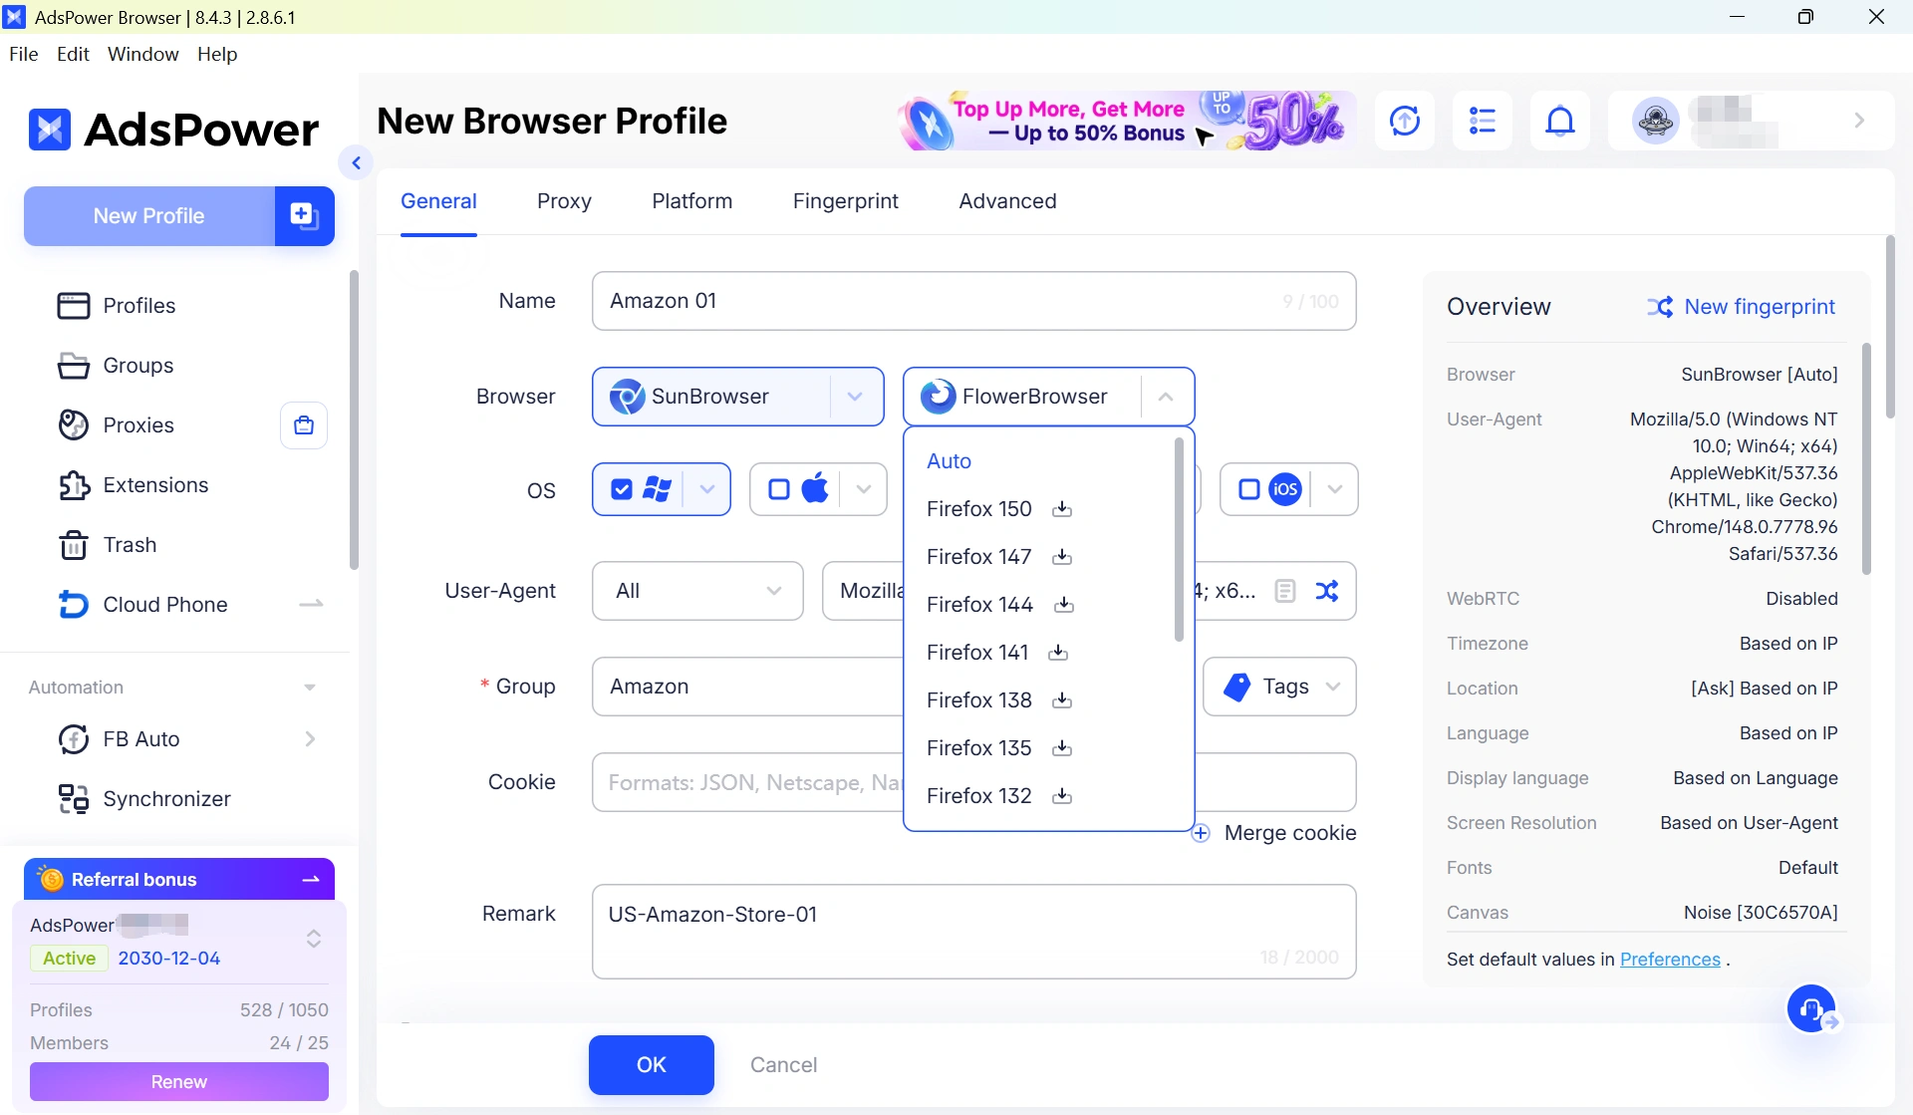Download the Firefox 138 kernel
The width and height of the screenshot is (1913, 1115).
click(1062, 700)
